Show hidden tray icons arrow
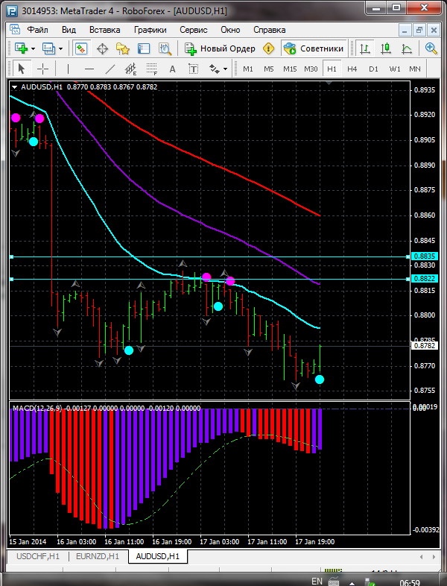Viewport: 447px width, 586px height. pyautogui.click(x=352, y=582)
